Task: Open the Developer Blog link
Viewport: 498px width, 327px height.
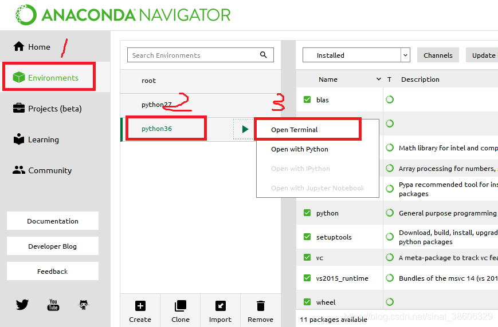Action: point(53,246)
